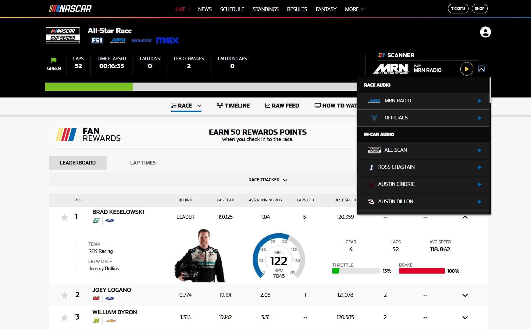
Task: Play Austin Dillon in-car audio arrow
Action: (x=479, y=202)
